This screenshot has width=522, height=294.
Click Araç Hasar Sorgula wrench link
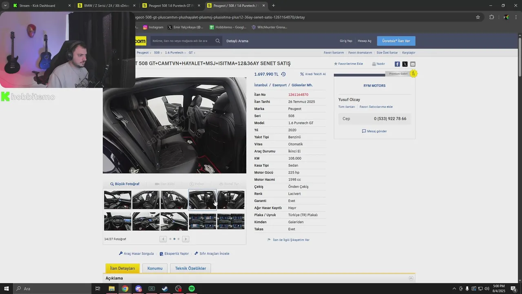tap(136, 254)
